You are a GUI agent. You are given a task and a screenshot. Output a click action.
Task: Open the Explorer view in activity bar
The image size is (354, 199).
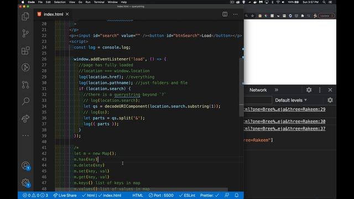[25, 17]
